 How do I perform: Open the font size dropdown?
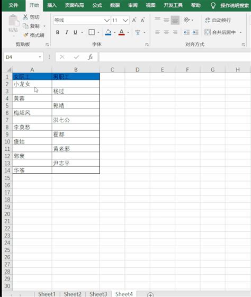click(125, 20)
